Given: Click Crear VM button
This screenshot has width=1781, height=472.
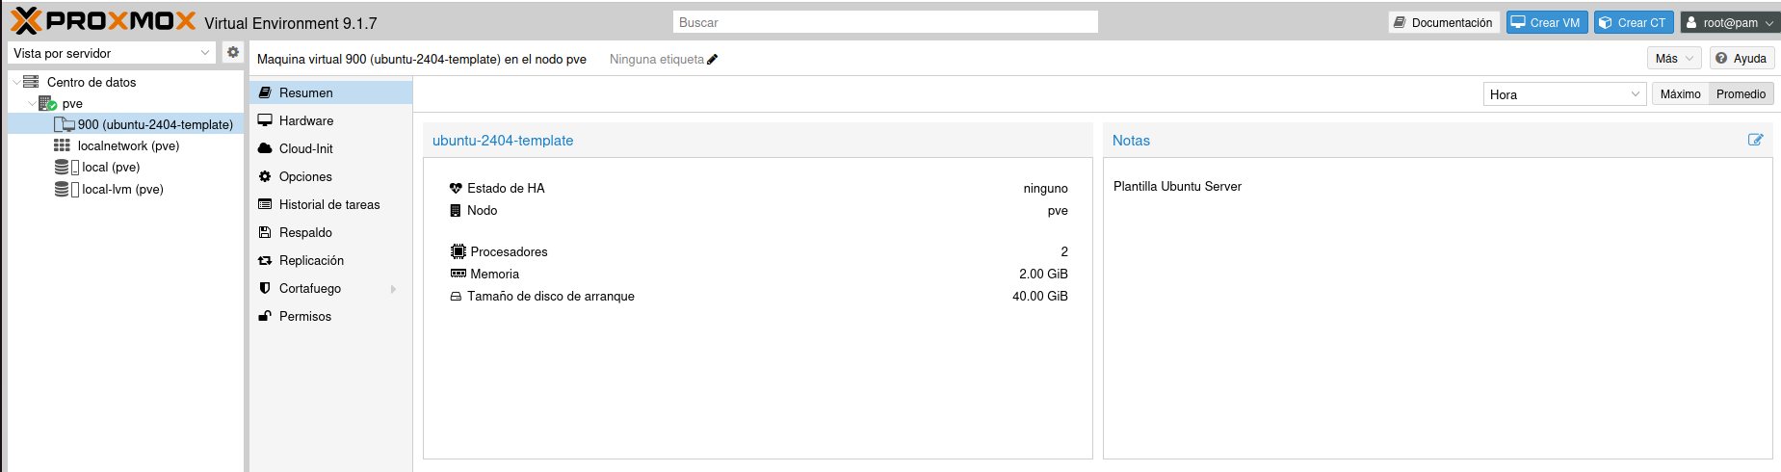Looking at the screenshot, I should coord(1547,22).
